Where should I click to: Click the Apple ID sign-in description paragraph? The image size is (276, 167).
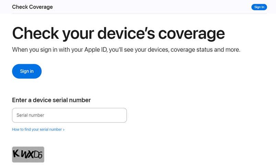[x=126, y=50]
